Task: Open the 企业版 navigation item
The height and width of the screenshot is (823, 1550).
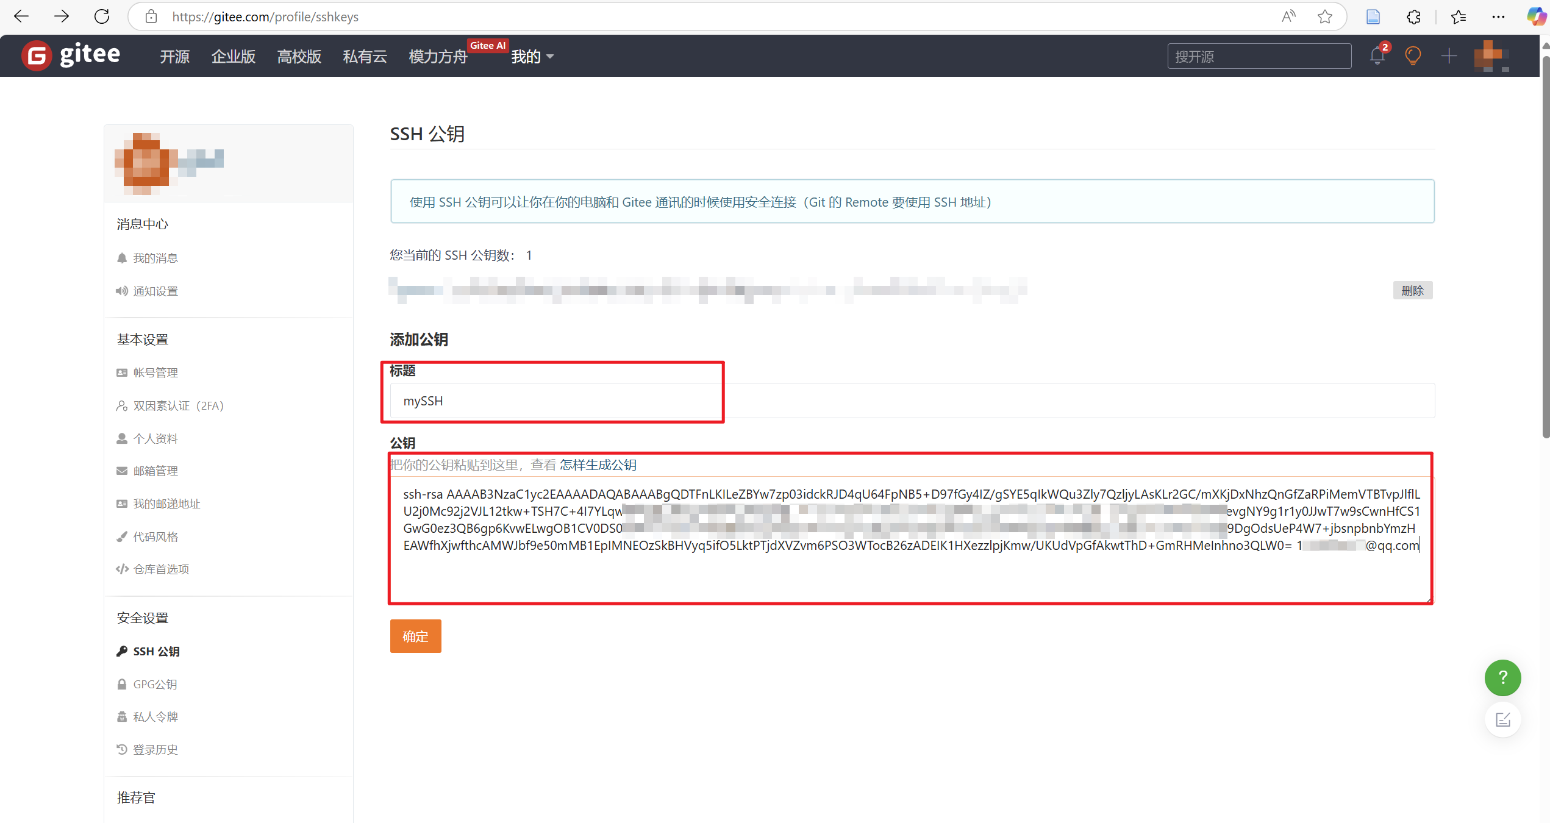Action: tap(233, 57)
